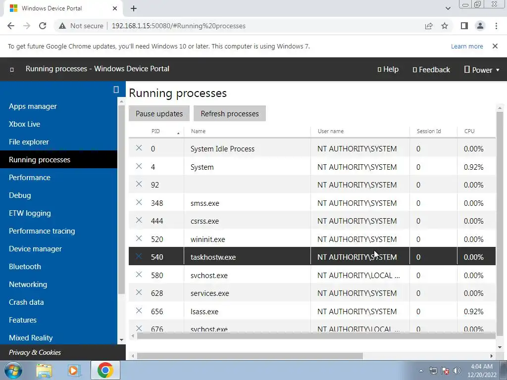Viewport: 507px width, 380px height.
Task: Open the Chrome profile avatar
Action: coord(480,26)
